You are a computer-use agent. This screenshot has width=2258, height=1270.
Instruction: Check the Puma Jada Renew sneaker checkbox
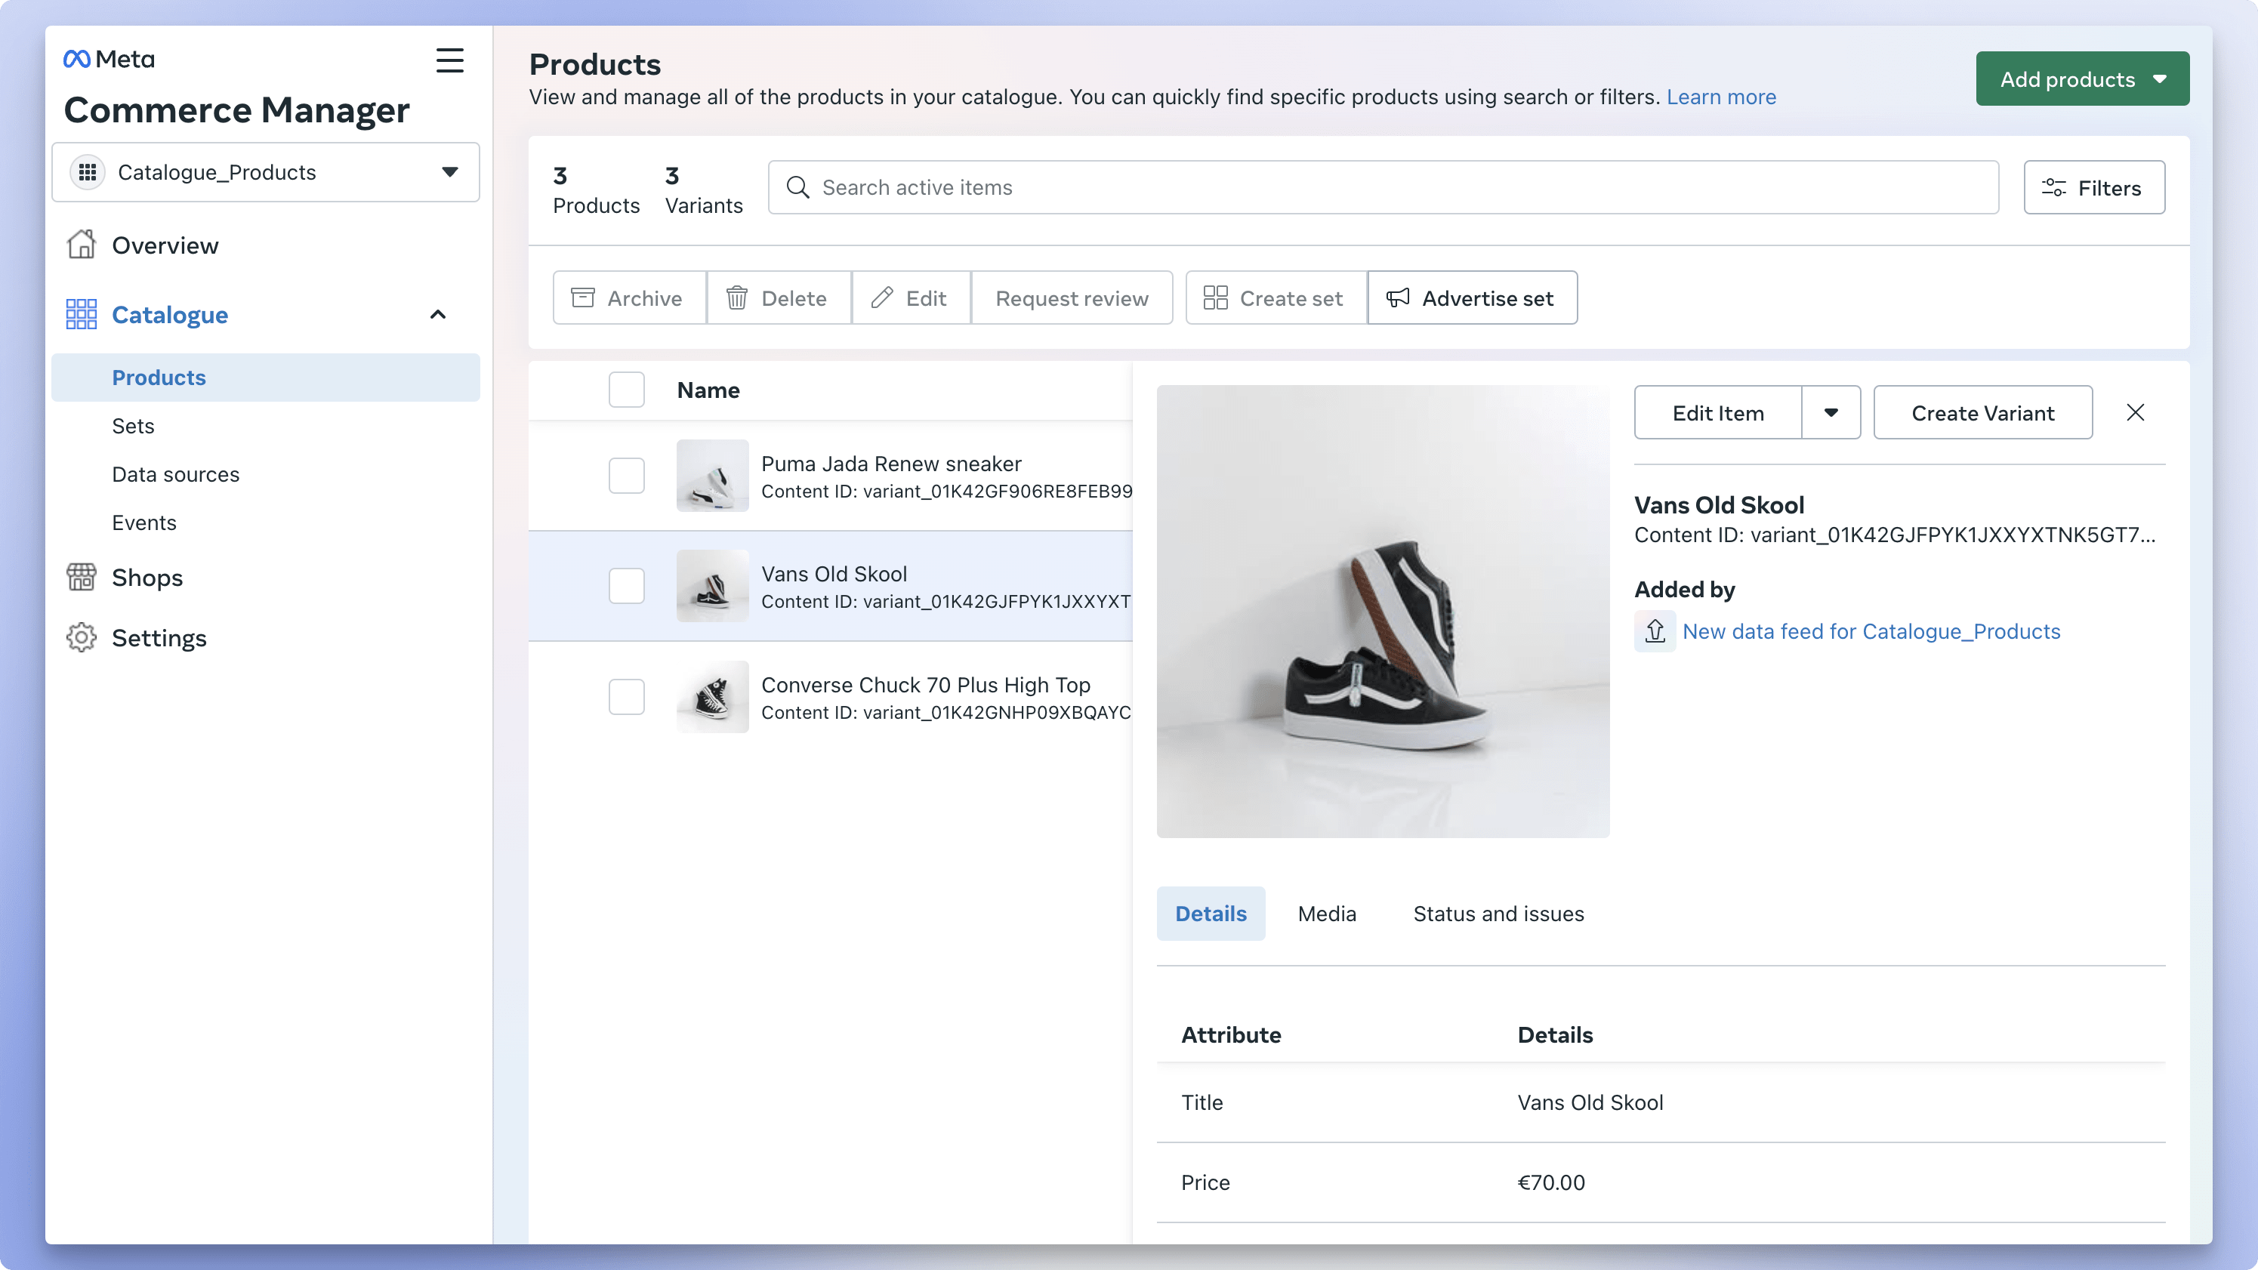tap(627, 475)
